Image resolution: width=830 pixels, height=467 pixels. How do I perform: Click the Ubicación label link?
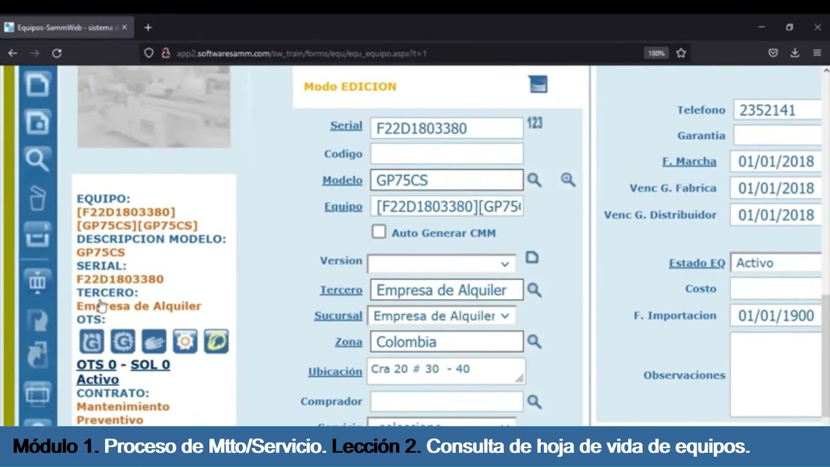click(x=335, y=372)
